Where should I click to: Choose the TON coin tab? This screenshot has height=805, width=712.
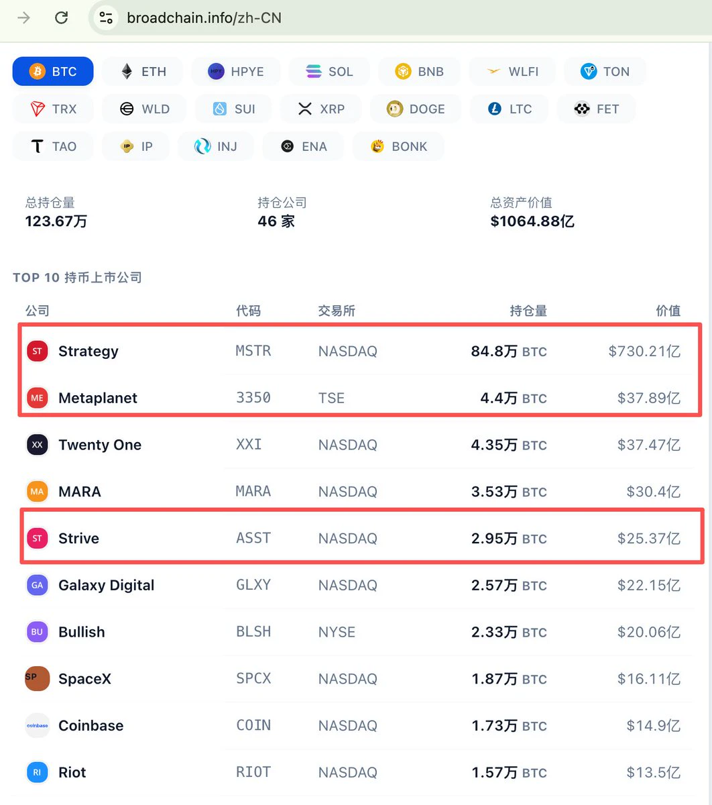point(605,71)
